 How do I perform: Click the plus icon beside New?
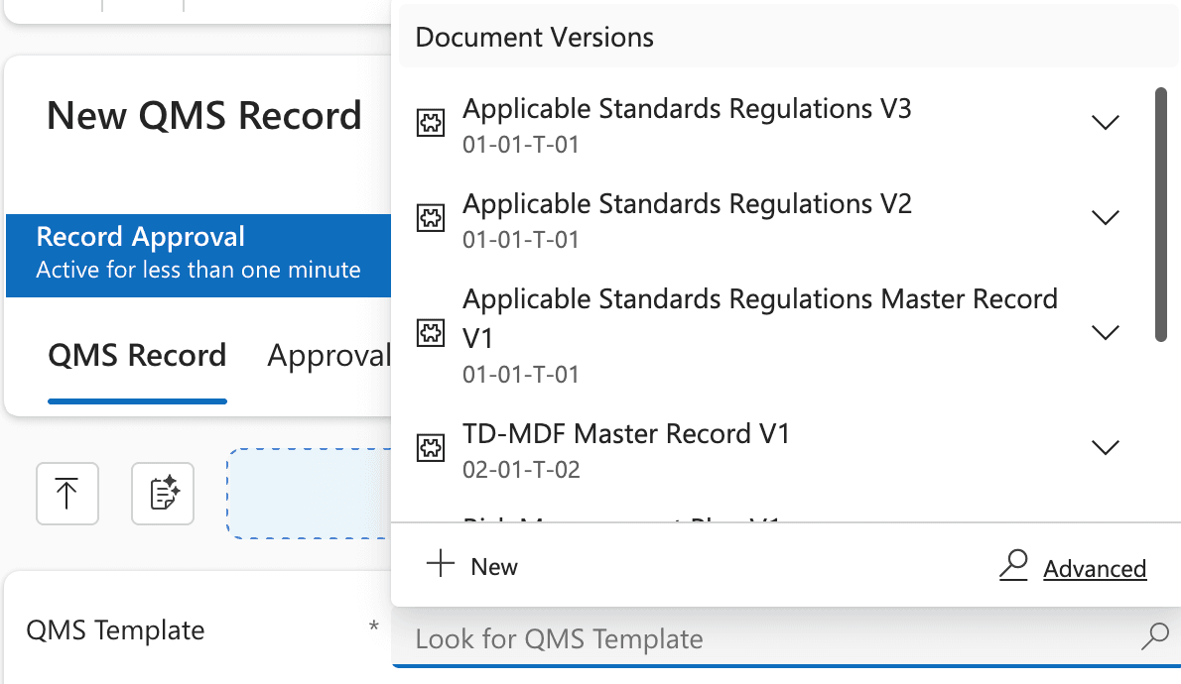[441, 564]
